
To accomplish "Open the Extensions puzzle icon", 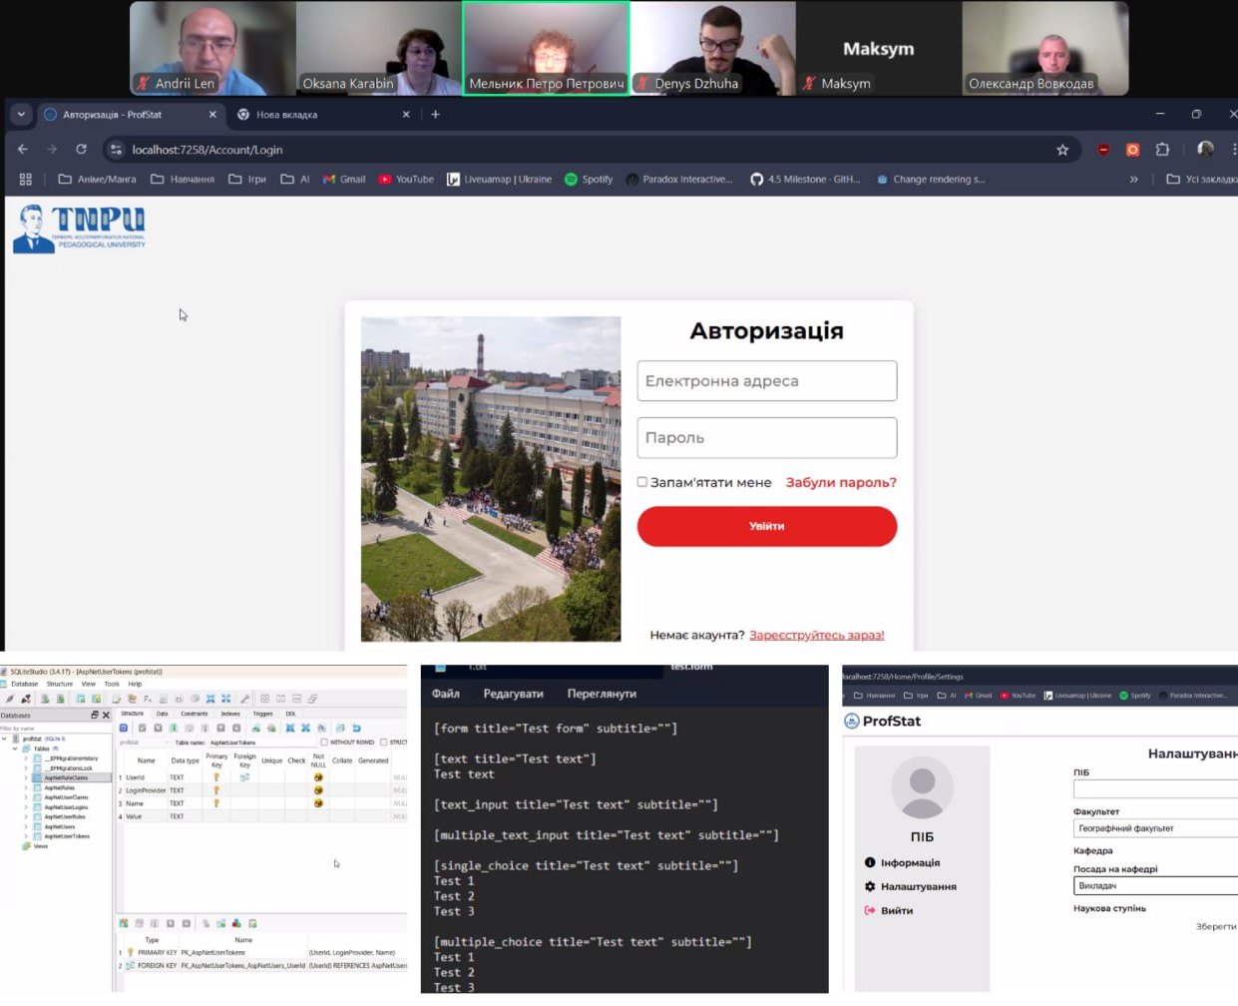I will pos(1162,150).
